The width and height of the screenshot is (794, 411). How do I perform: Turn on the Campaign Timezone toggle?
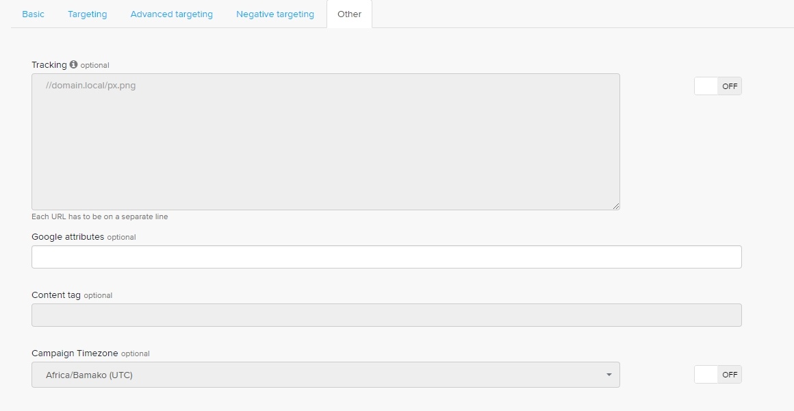coord(717,375)
